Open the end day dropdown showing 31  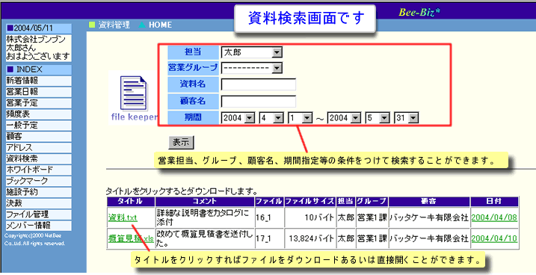[407, 118]
